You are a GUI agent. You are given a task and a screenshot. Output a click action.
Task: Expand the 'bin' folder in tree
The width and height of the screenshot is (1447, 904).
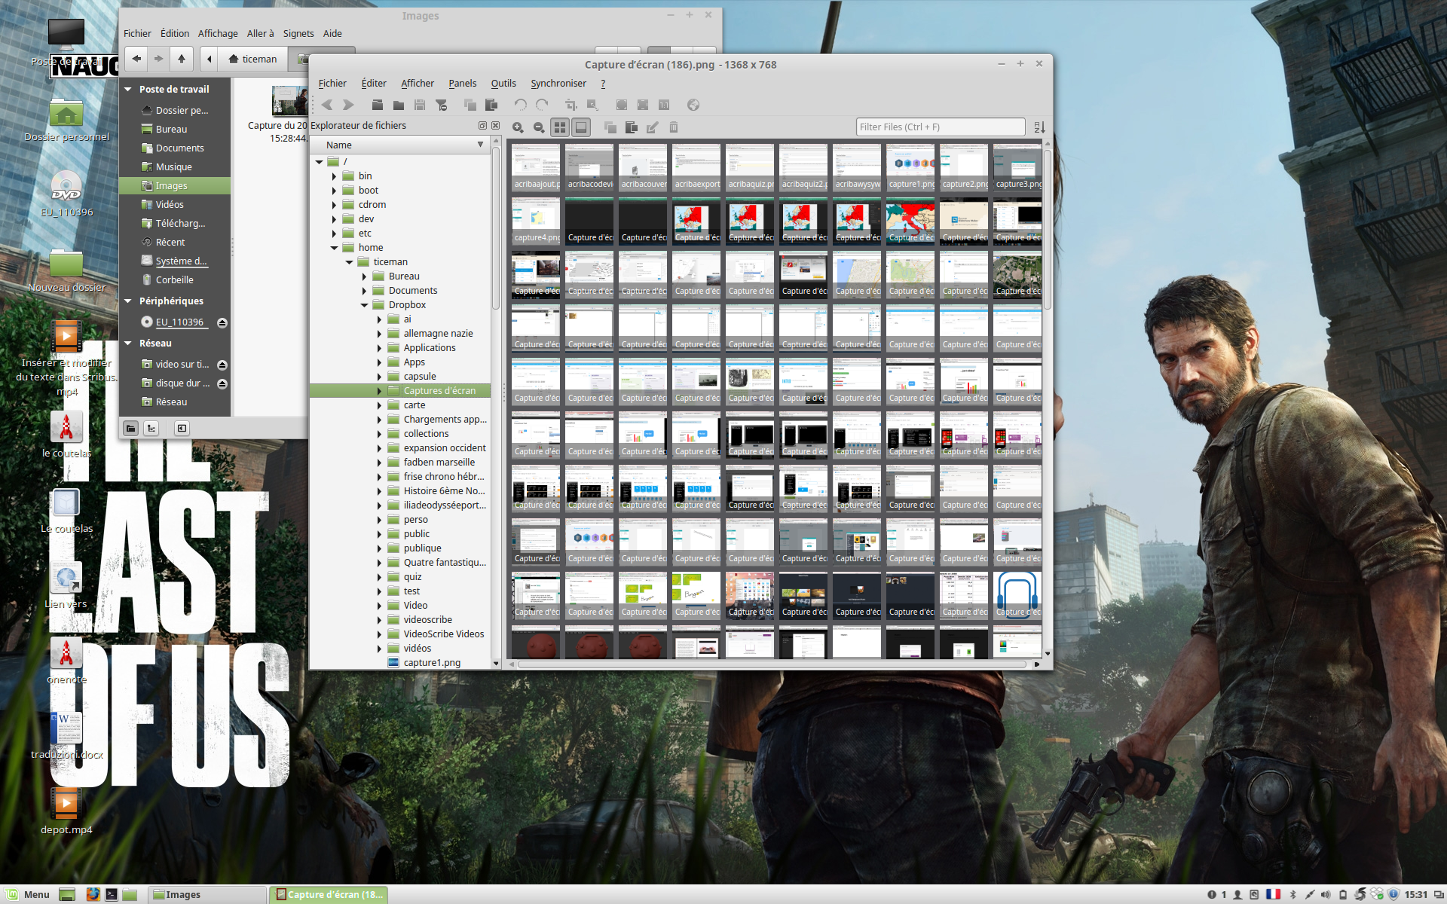pos(334,176)
